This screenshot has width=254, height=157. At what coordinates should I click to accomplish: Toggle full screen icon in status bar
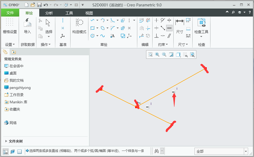[x=19, y=152]
